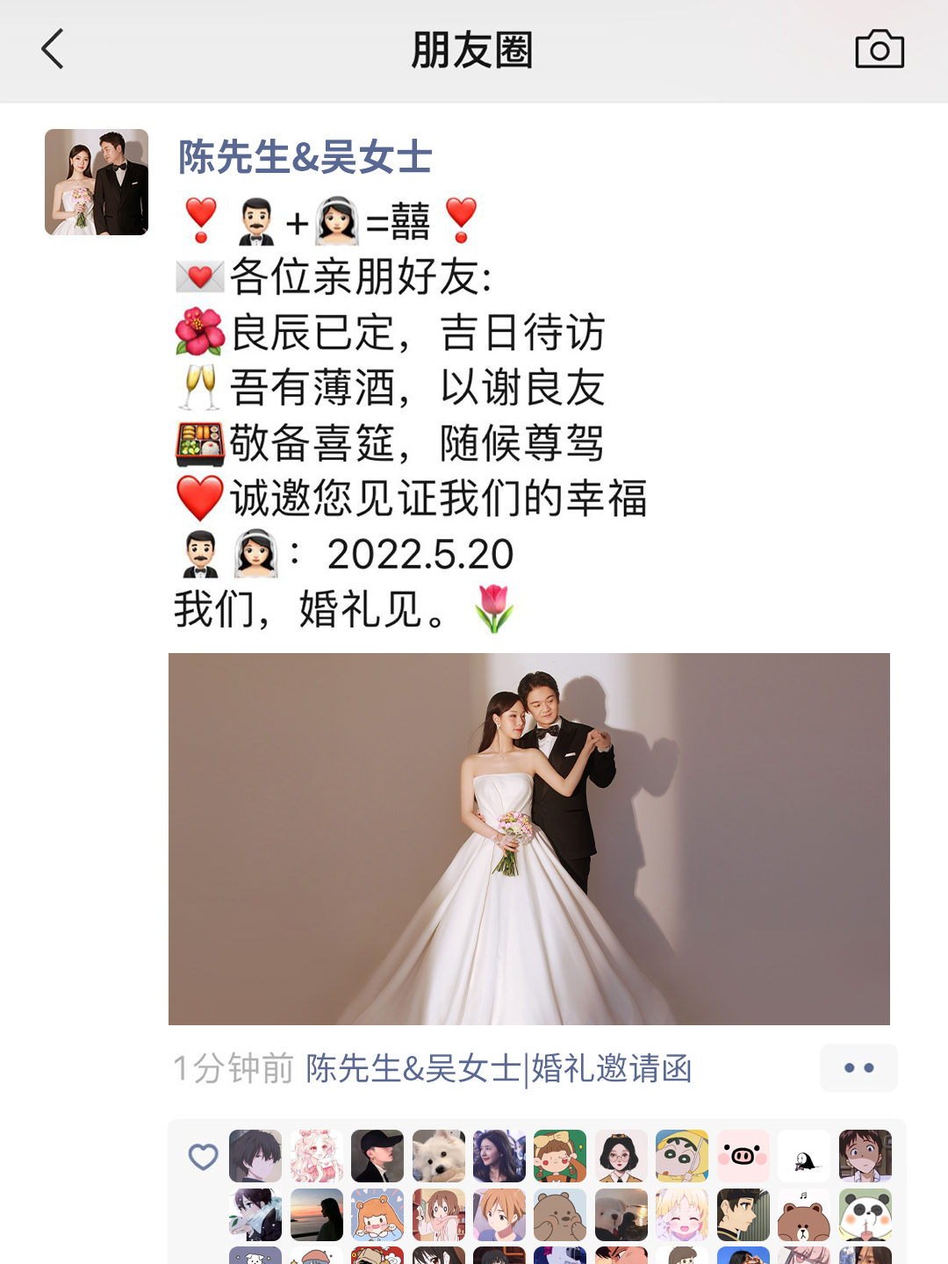
Task: Tap the We Bare Bears grizzly avatar
Action: coord(560,1215)
